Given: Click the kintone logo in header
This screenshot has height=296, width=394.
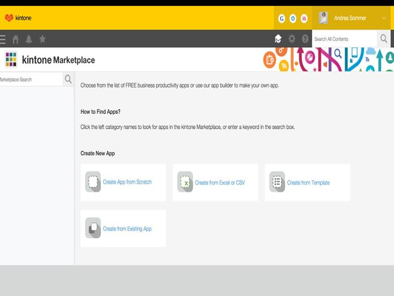Looking at the screenshot, I should (x=18, y=18).
